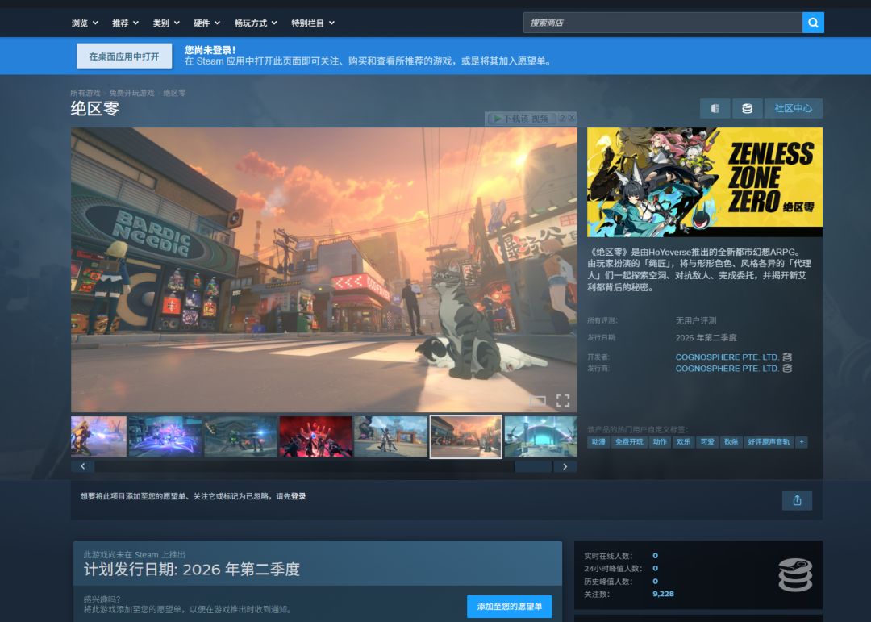Click the 搜索商店 search field
Image resolution: width=871 pixels, height=622 pixels.
(663, 23)
